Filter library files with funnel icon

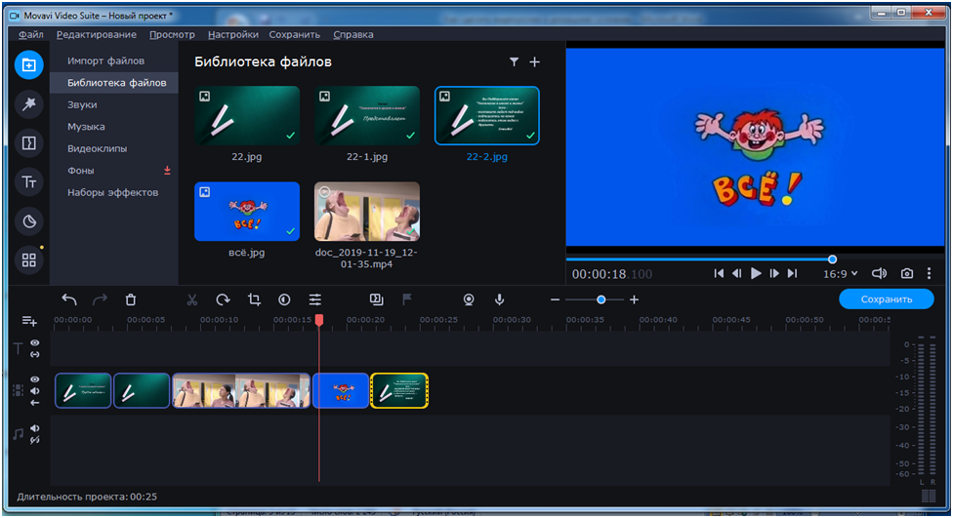[514, 61]
